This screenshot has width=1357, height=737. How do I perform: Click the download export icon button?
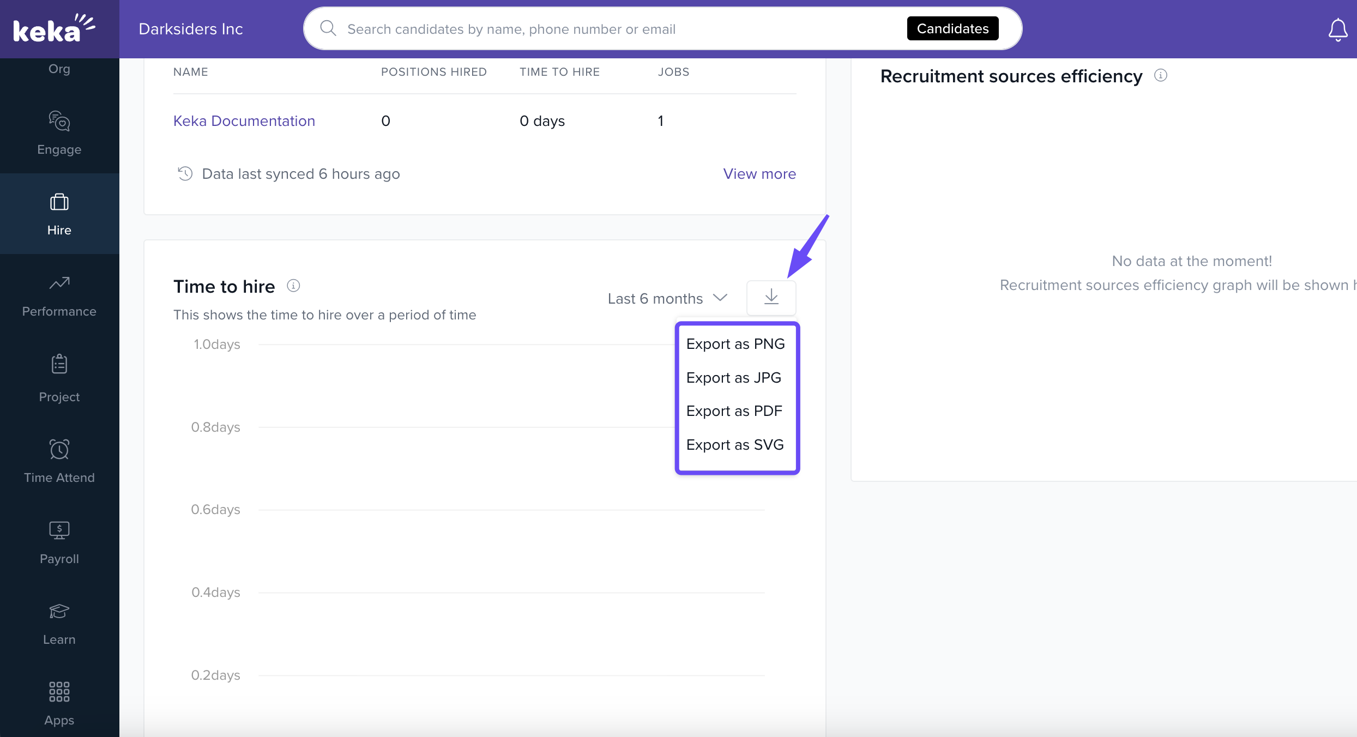(x=771, y=297)
